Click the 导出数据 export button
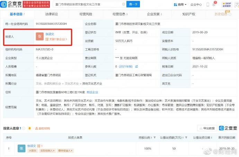 point(207,128)
